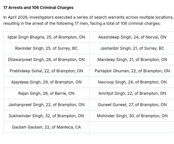Select the Gautam Gautam of Manteca cell
Screen dimensions: 174x144
click(46, 127)
